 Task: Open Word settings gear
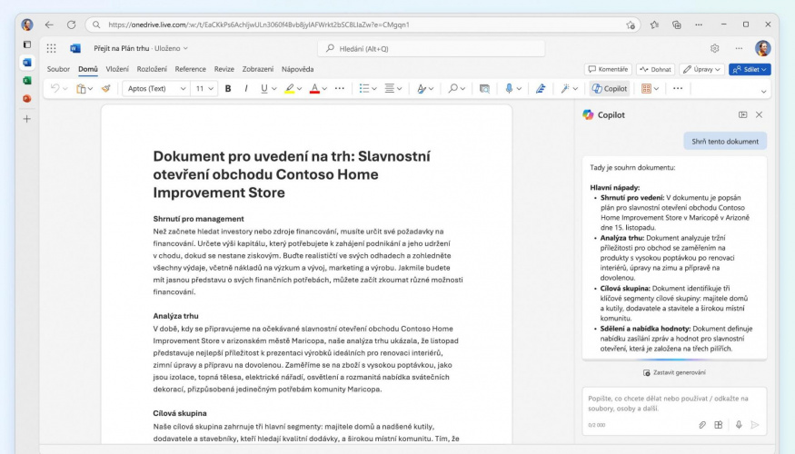click(714, 48)
